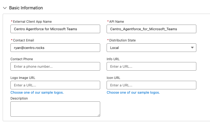Select the Icon URL input field

(151, 85)
